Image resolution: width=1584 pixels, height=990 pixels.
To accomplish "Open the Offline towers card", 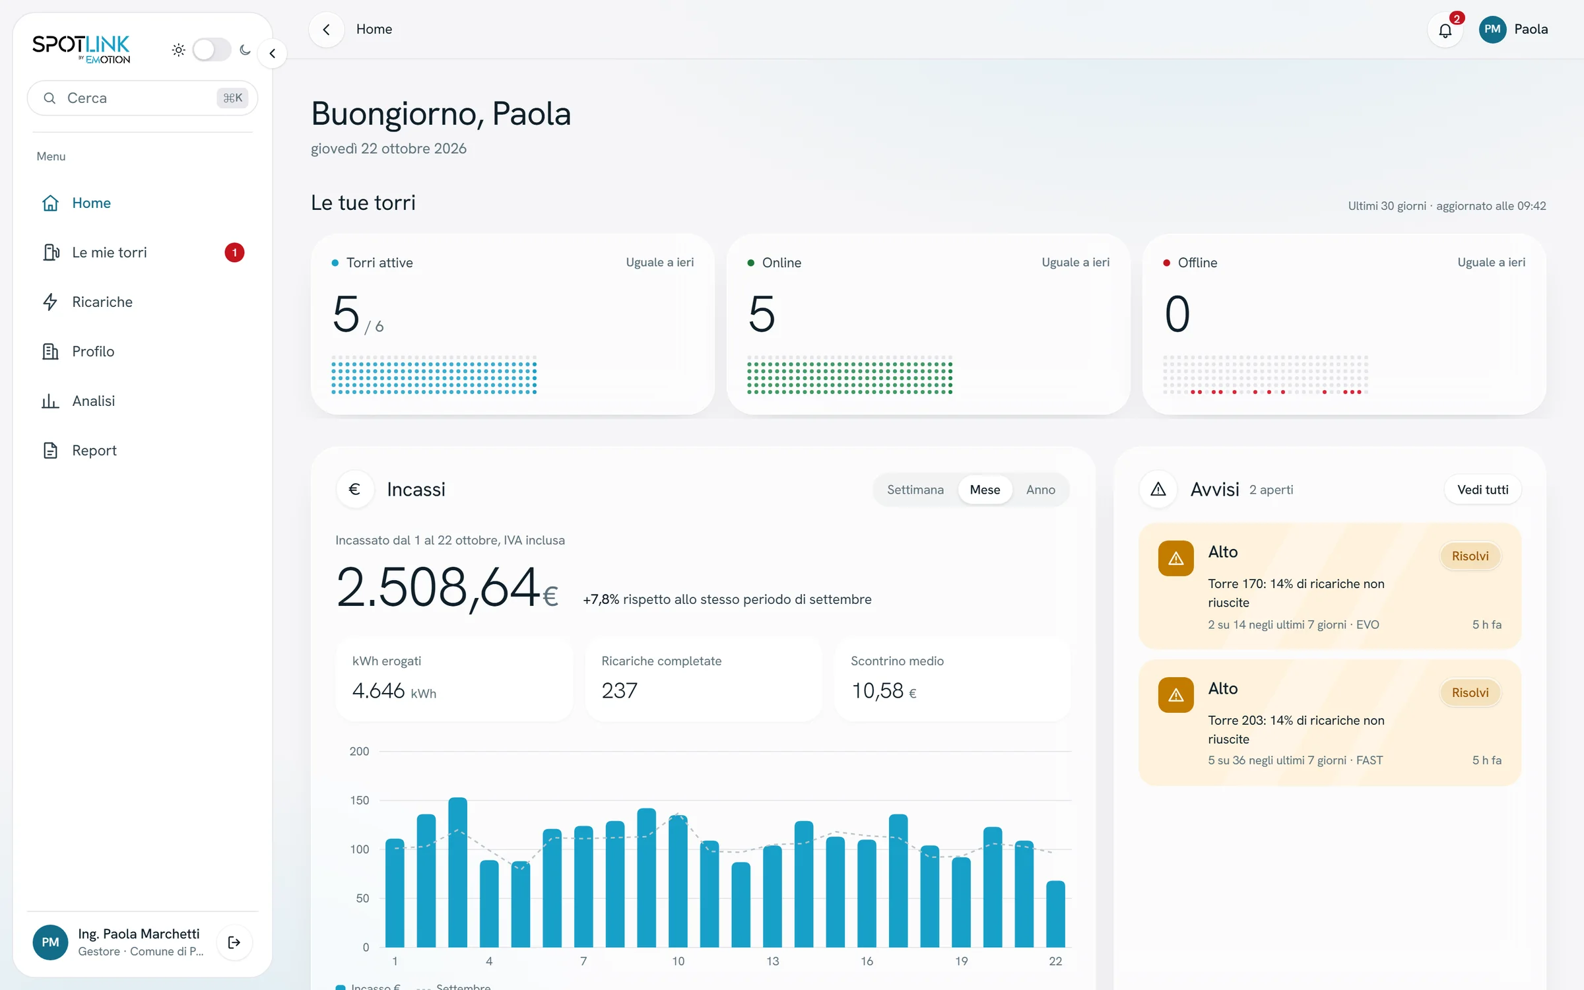I will (1344, 324).
